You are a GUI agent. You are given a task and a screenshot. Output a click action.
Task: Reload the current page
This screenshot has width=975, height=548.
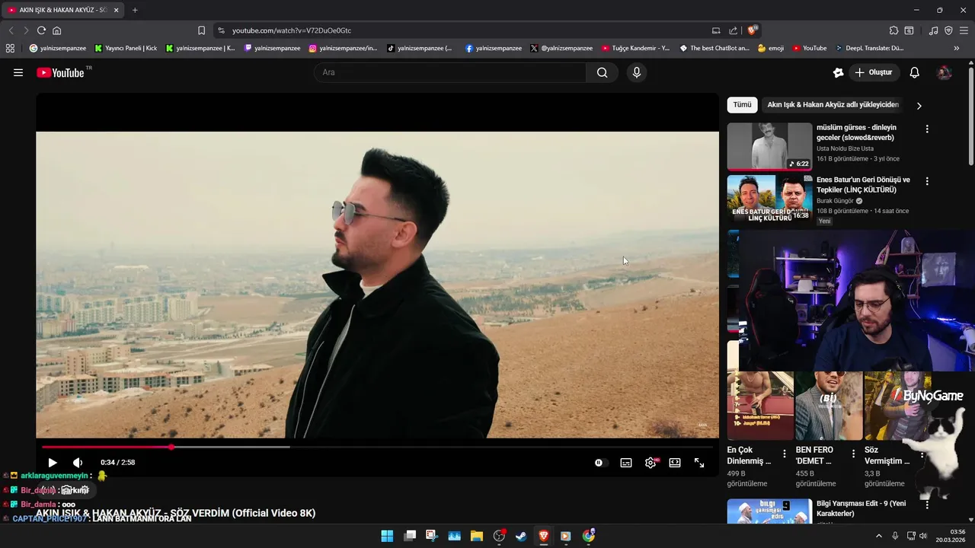[x=41, y=30]
